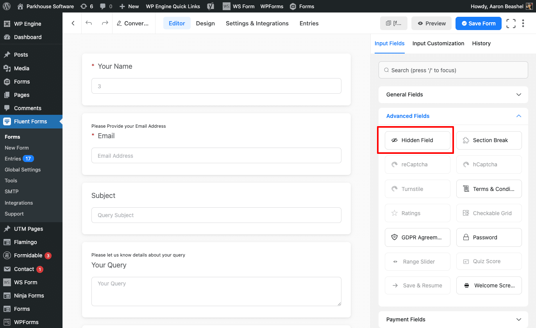Screen dimensions: 536x328
Task: Click the WordPress logo in admin bar
Action: click(x=8, y=6)
